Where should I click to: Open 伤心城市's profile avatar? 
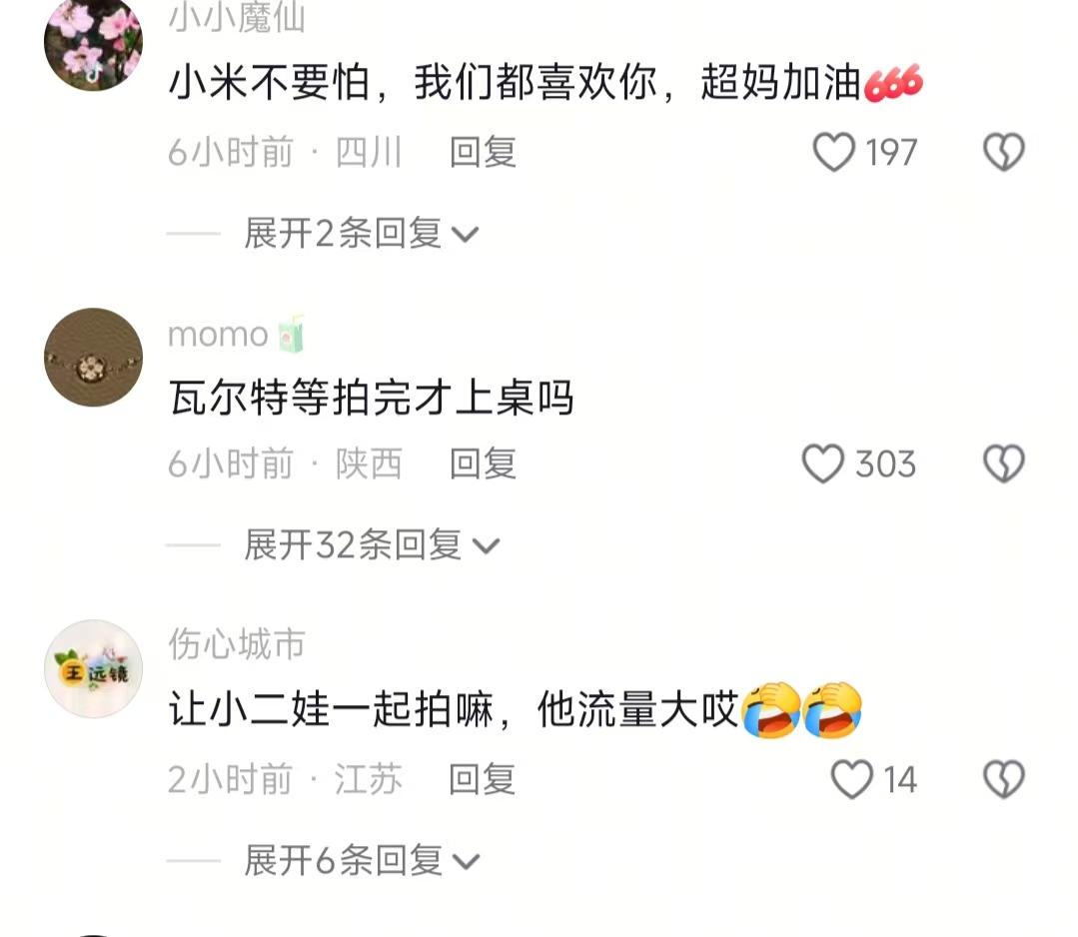[94, 669]
